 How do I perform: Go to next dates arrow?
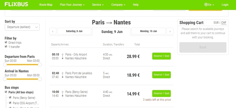pos(170,31)
